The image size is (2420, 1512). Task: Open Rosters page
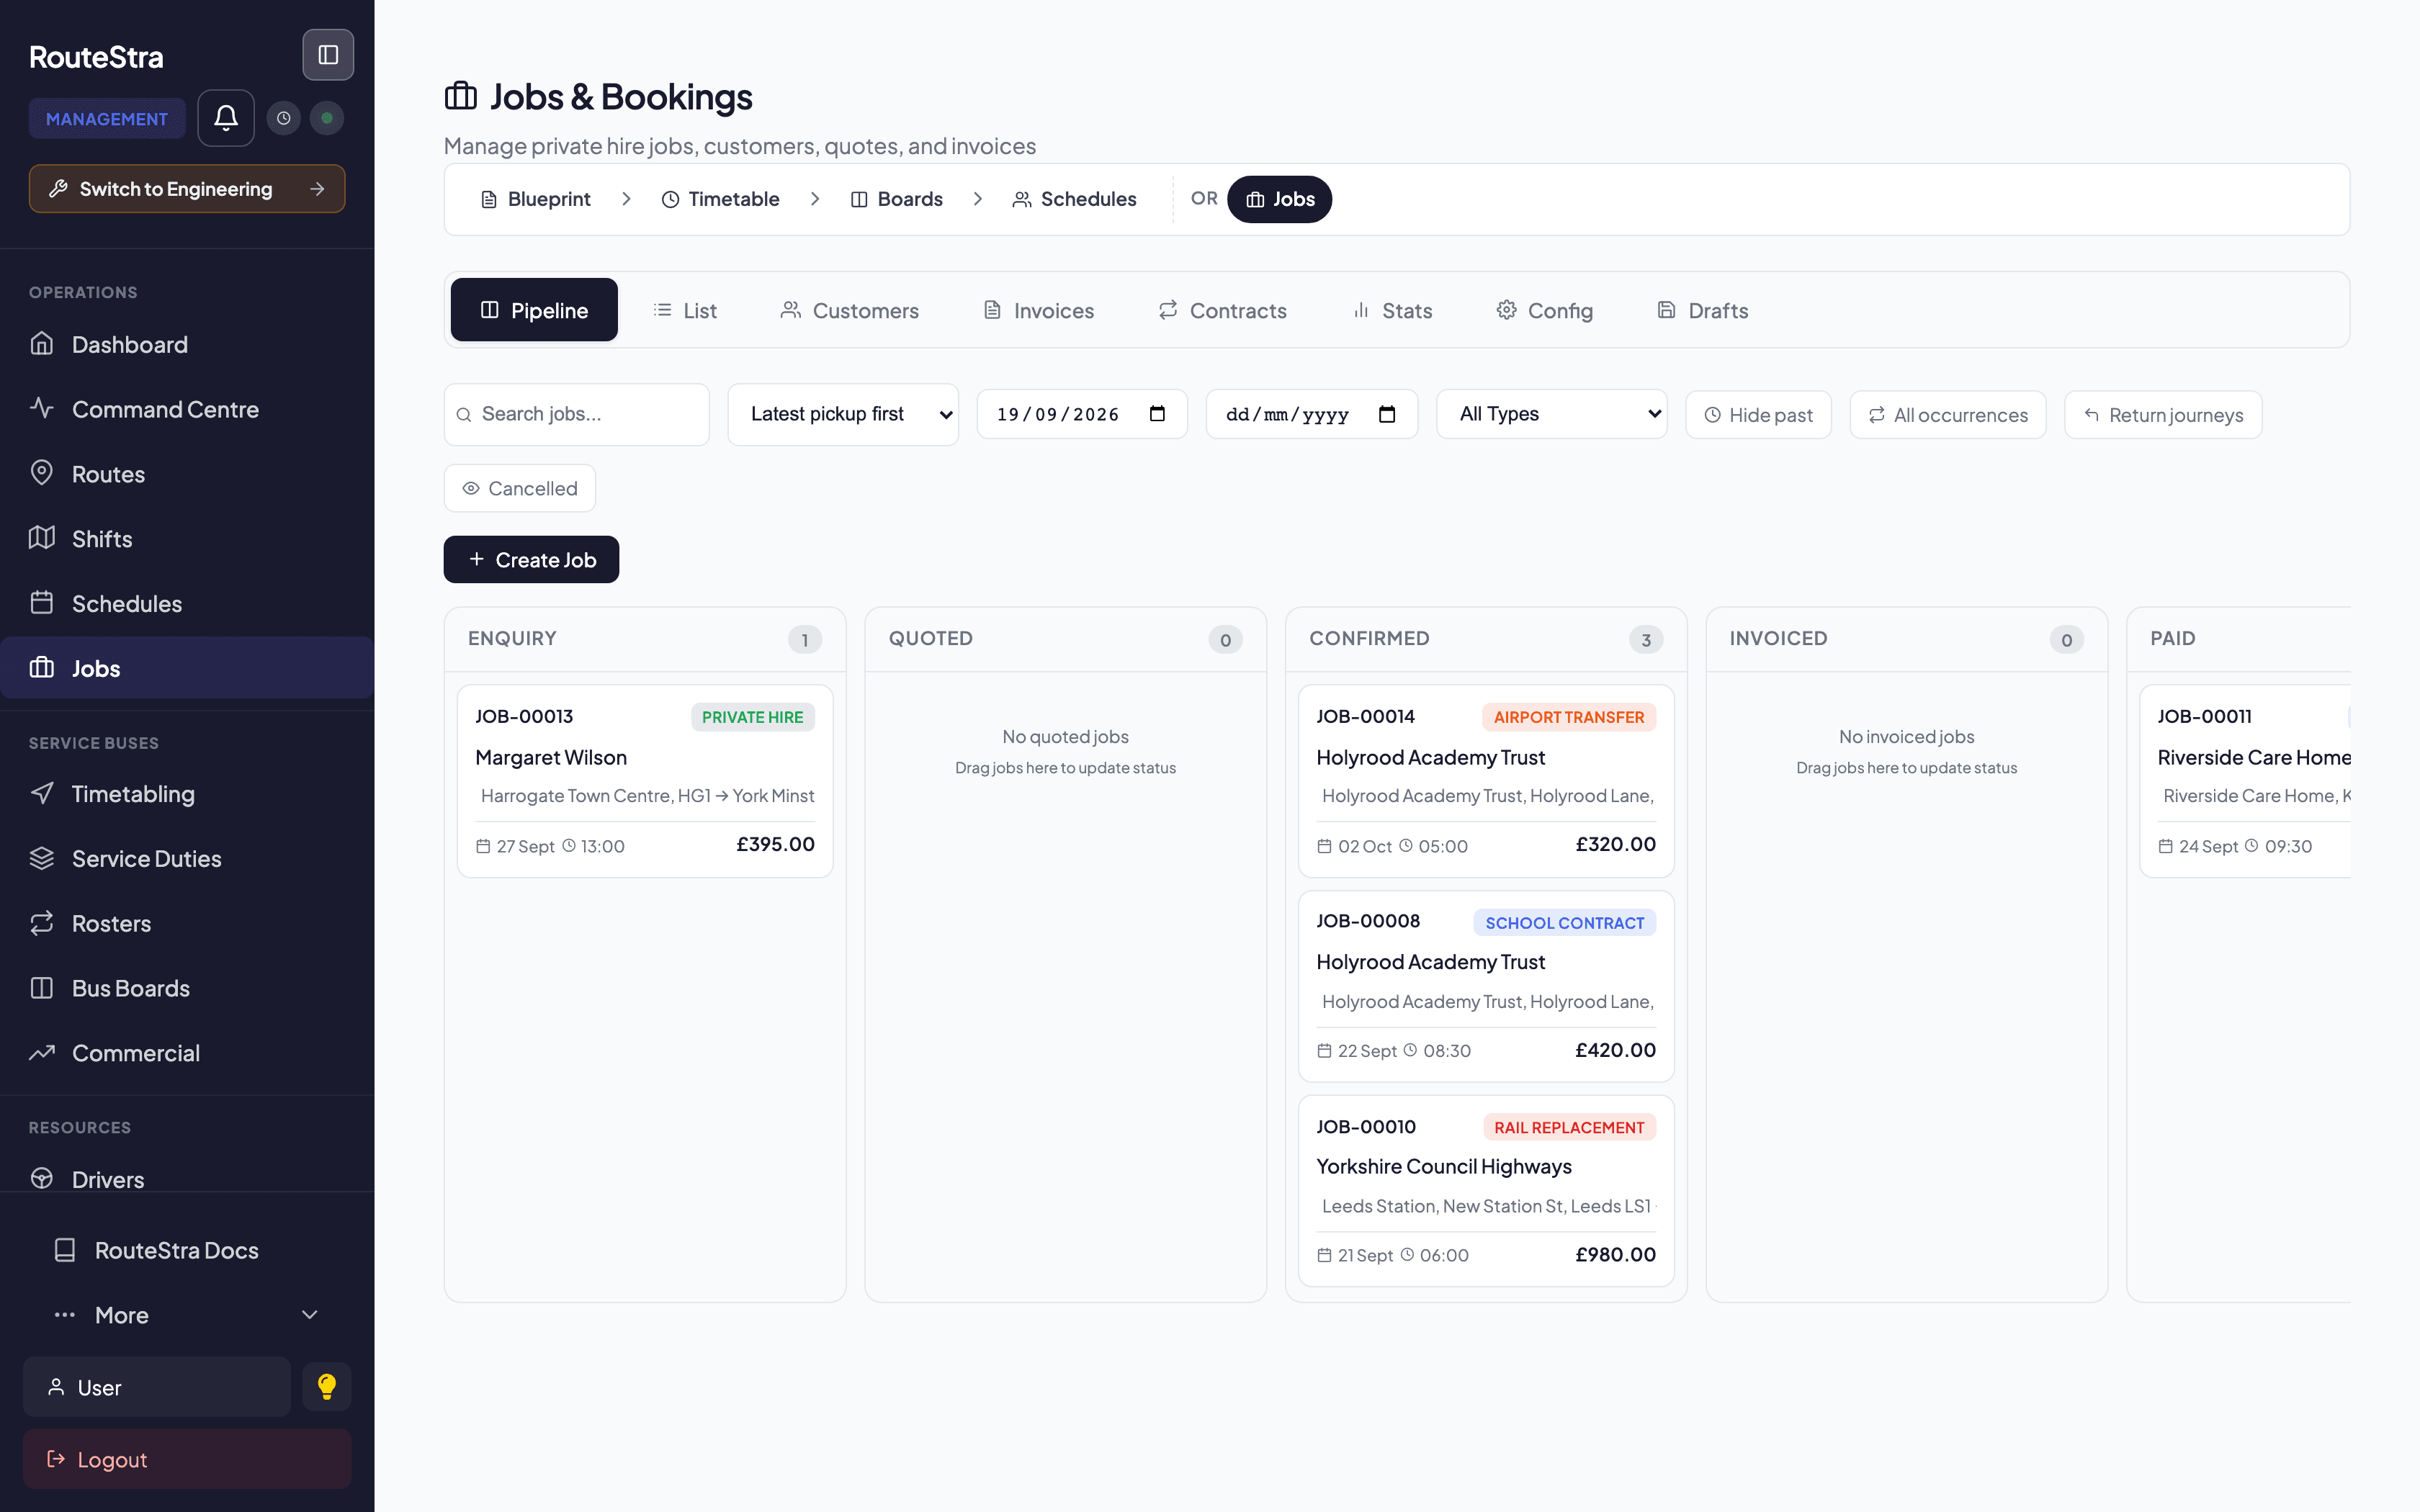187,923
